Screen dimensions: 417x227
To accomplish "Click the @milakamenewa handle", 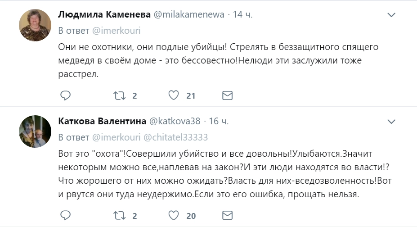I will click(x=189, y=15).
